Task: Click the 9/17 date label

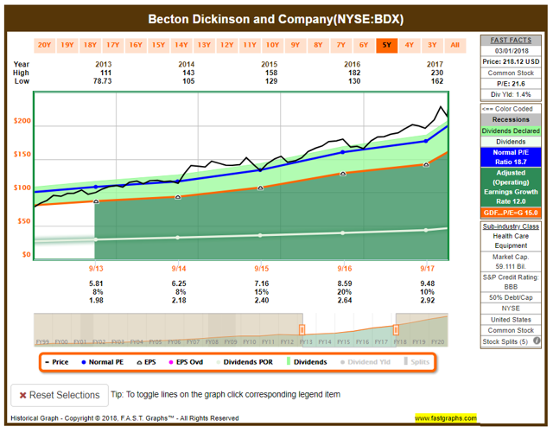Action: (x=427, y=269)
